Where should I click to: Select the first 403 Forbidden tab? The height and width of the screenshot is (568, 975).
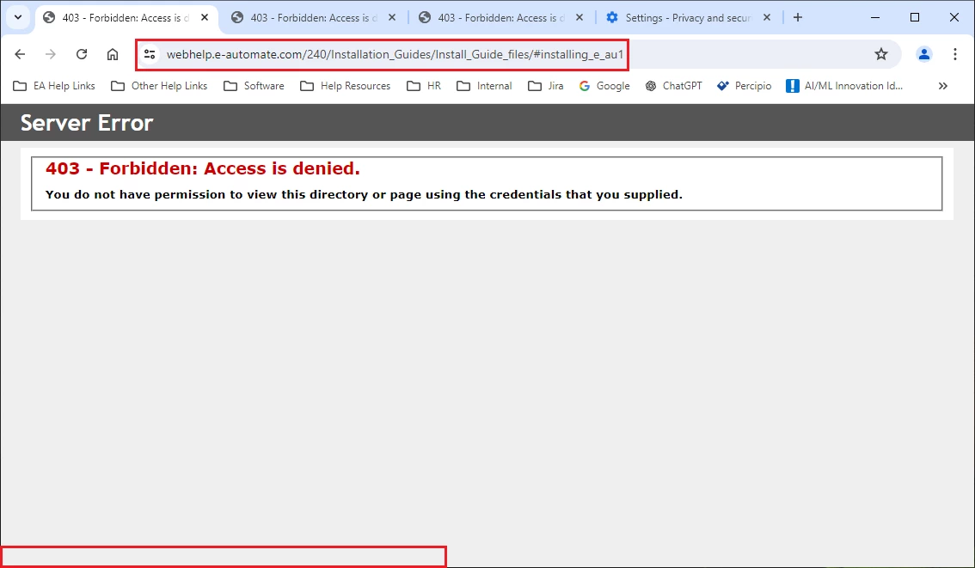(126, 18)
